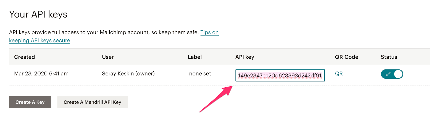Select the Seray Keskin (owner) user cell
The image size is (442, 119).
(128, 74)
